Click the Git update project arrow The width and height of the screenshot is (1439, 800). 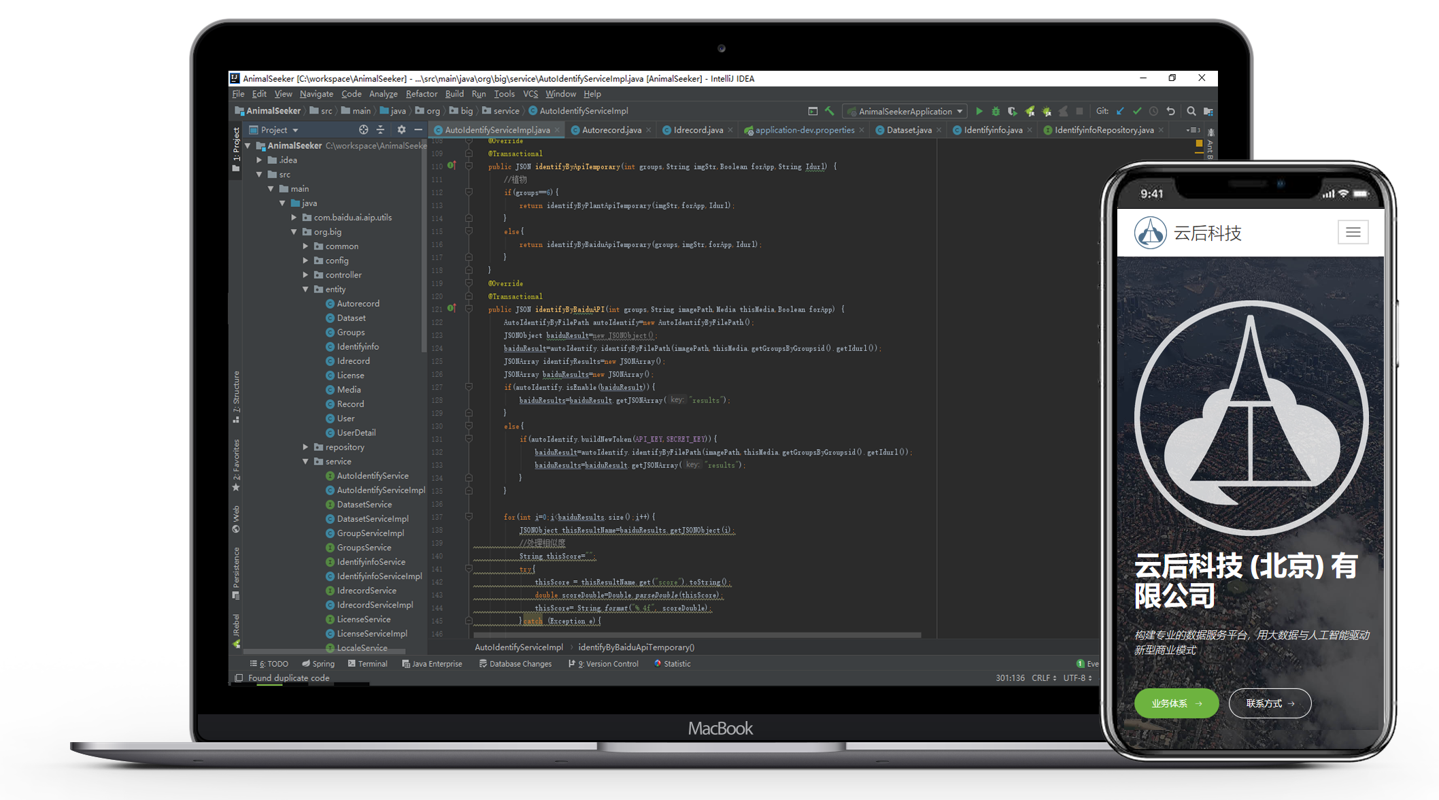[x=1120, y=111]
